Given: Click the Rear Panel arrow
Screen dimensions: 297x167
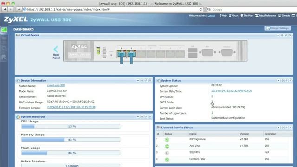Looking at the screenshot, I should [x=56, y=50].
